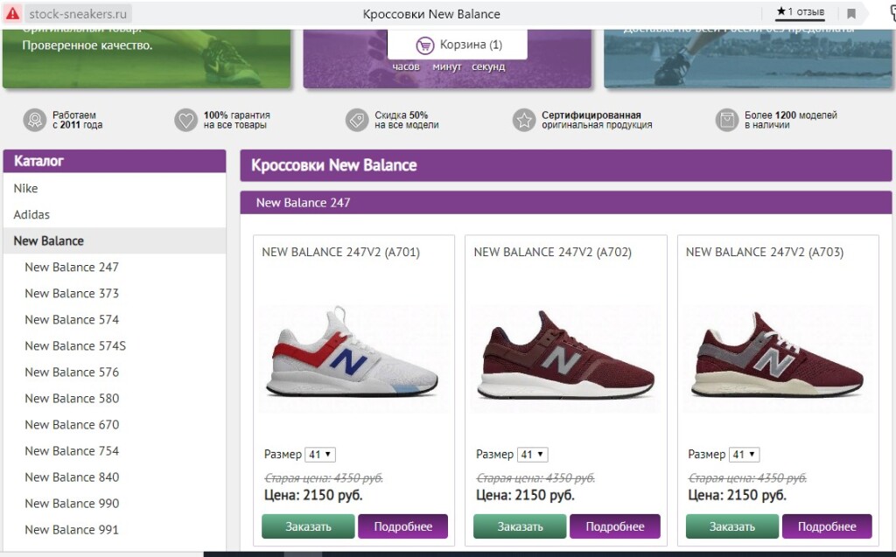Click the security warning triangle icon
The width and height of the screenshot is (896, 557).
click(x=12, y=13)
